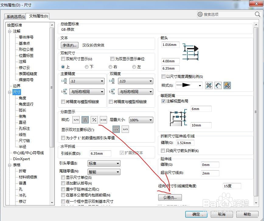
Task: Toggle link dual precision with model
Action: click(x=111, y=102)
